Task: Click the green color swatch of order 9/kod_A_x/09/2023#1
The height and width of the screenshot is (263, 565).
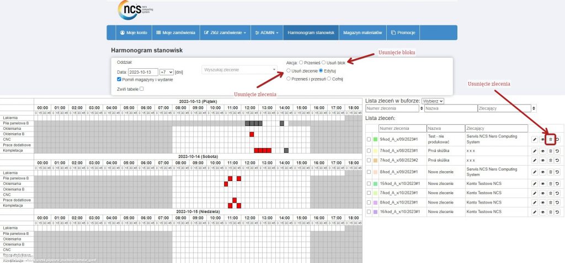Action: coord(376,139)
